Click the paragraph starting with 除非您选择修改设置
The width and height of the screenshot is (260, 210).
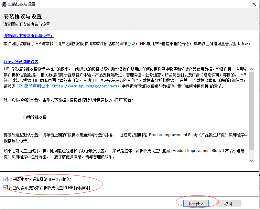coord(69,100)
